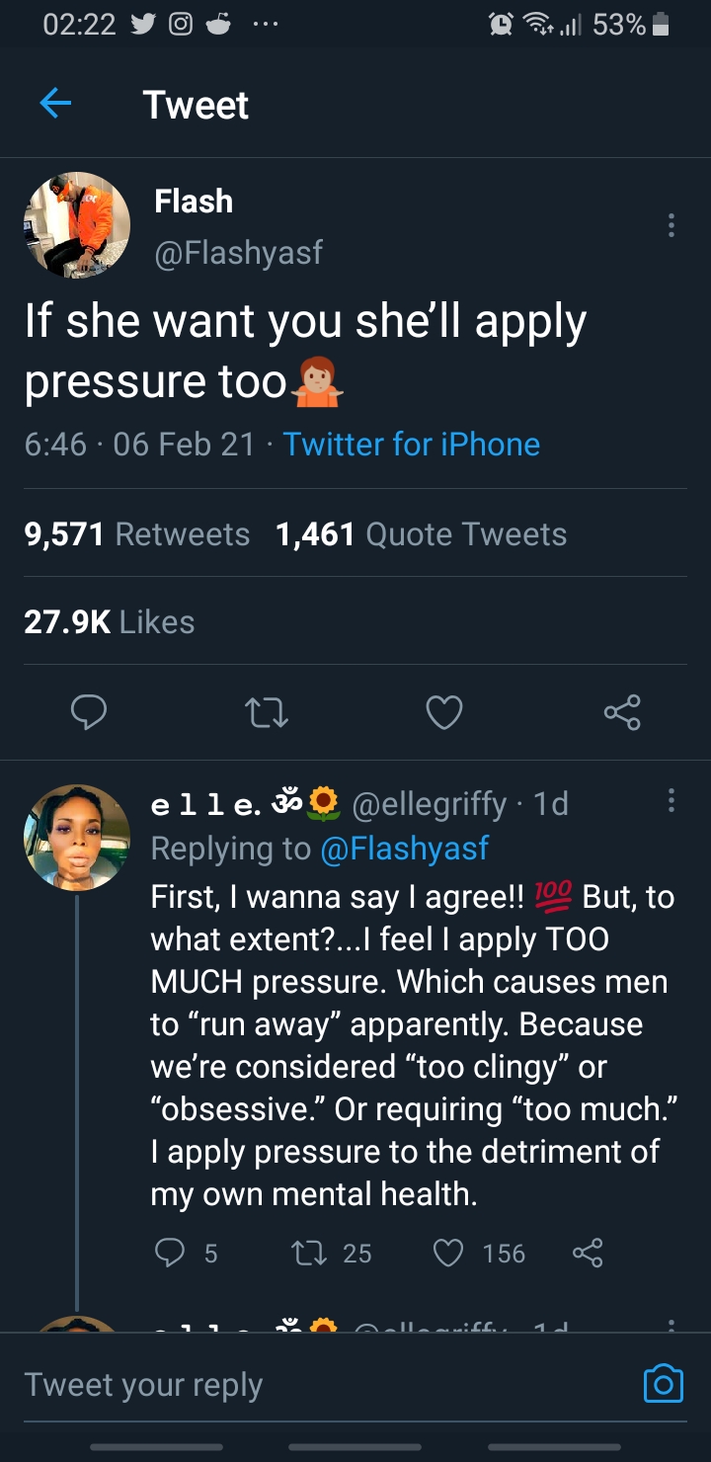Share elle's reply tweet
The width and height of the screenshot is (711, 1462).
[587, 1254]
